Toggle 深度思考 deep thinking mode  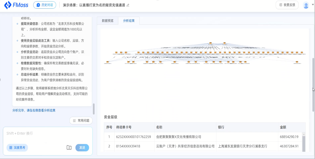click(x=17, y=148)
